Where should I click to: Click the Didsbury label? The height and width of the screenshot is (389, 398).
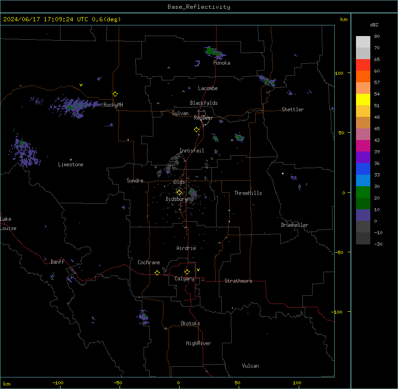(x=176, y=199)
